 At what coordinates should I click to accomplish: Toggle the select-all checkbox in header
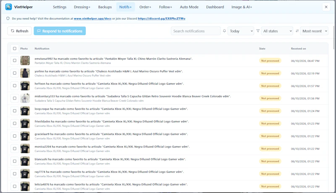tap(15, 49)
